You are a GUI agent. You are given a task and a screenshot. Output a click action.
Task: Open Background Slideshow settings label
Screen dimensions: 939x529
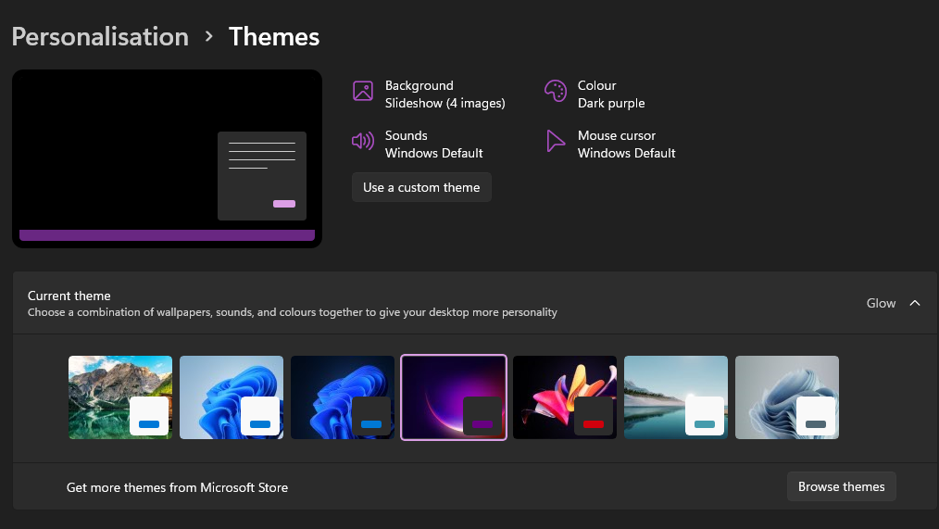click(444, 94)
